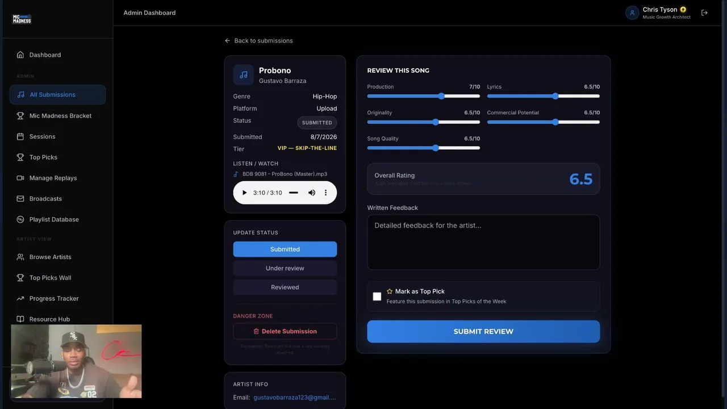Viewport: 727px width, 409px height.
Task: Open the audio player more options menu
Action: (x=325, y=193)
